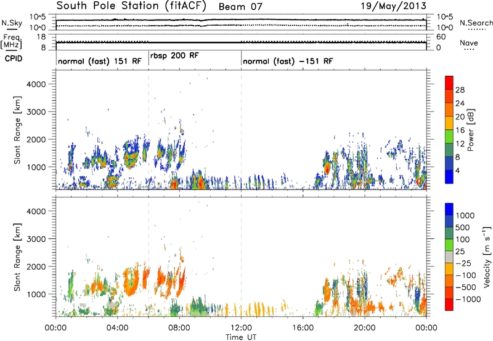The height and width of the screenshot is (341, 493).
Task: Click the 'Time UT' axis title
Action: coord(241,337)
